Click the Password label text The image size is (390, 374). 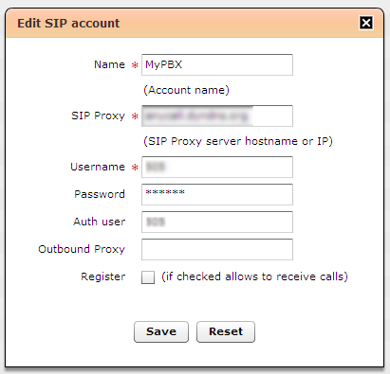[x=100, y=194]
